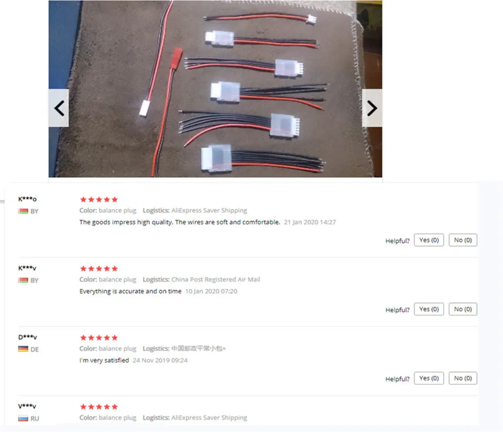Open reviewer K***o's profile name
The image size is (503, 432).
(x=27, y=199)
